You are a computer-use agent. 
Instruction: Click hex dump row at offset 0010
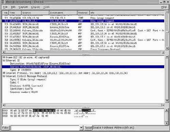click(49, 113)
